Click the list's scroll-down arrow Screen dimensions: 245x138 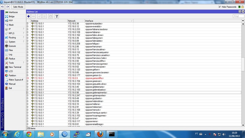pyautogui.click(x=243, y=125)
